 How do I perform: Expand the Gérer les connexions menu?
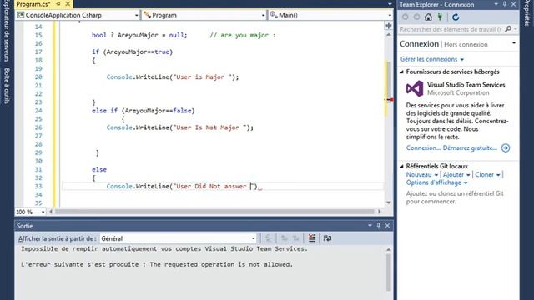click(432, 59)
